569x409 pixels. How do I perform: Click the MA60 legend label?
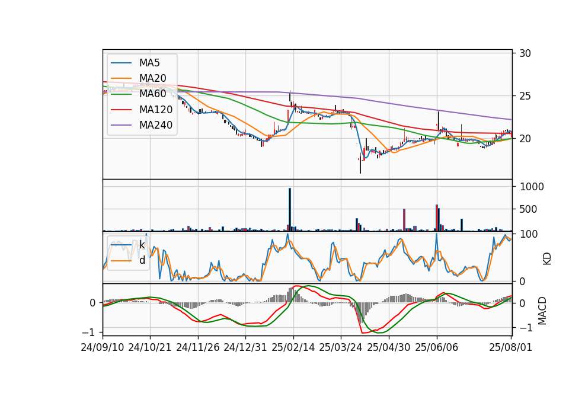[152, 94]
